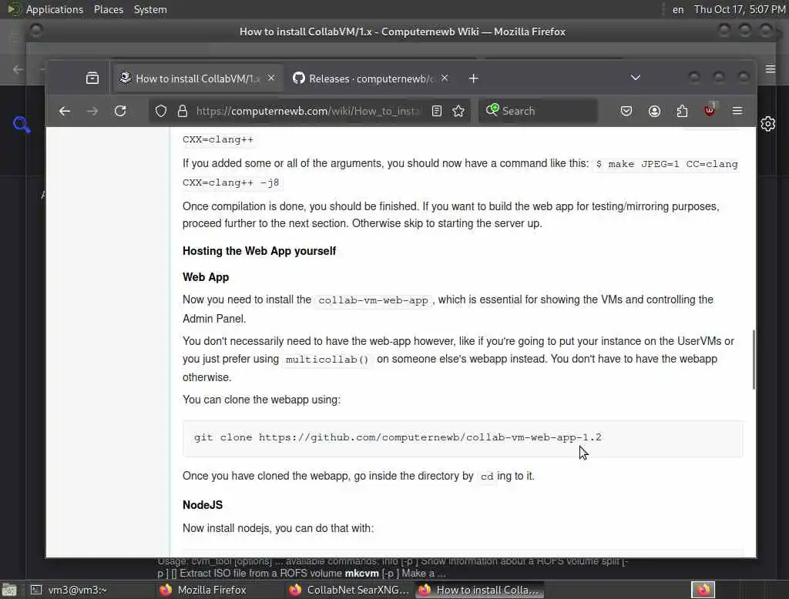Go back with the Firefox back arrow
The width and height of the screenshot is (789, 599).
65,111
